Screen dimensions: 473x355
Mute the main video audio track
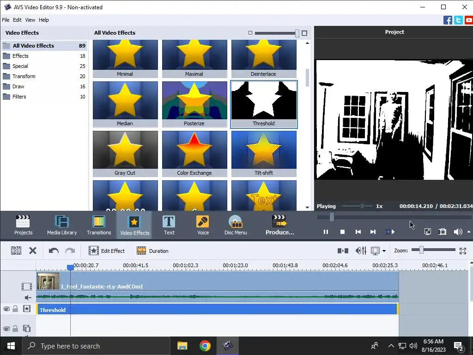point(28,298)
